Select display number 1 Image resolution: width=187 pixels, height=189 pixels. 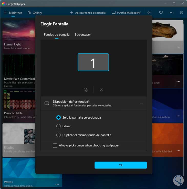pyautogui.click(x=93, y=62)
